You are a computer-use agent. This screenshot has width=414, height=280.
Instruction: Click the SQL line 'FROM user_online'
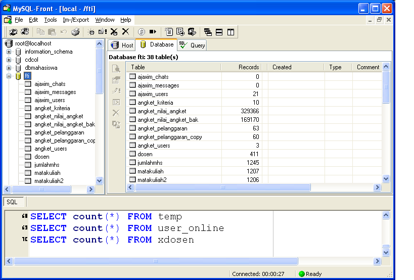tap(175, 228)
